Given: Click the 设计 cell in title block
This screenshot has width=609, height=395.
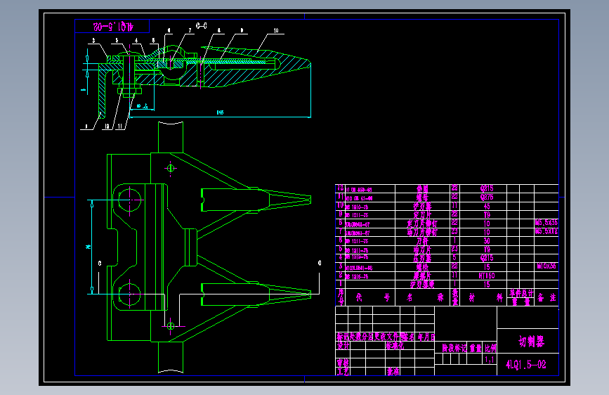Looking at the screenshot, I should (343, 346).
